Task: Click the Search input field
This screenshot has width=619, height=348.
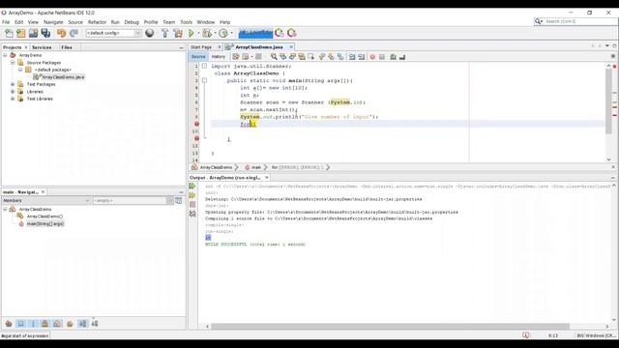Action: click(x=580, y=21)
